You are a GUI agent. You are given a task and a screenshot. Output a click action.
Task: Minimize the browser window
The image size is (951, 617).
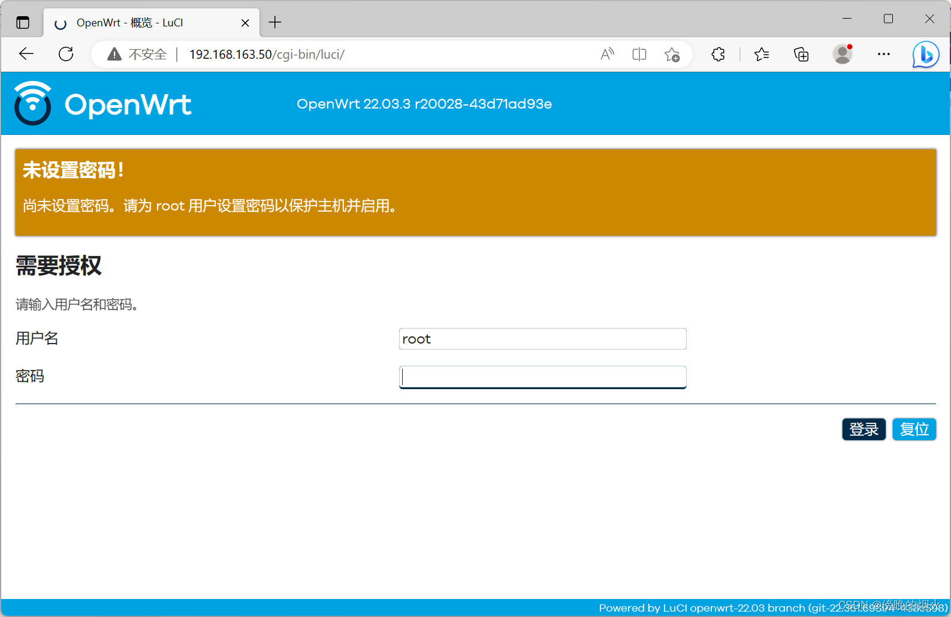pyautogui.click(x=847, y=19)
